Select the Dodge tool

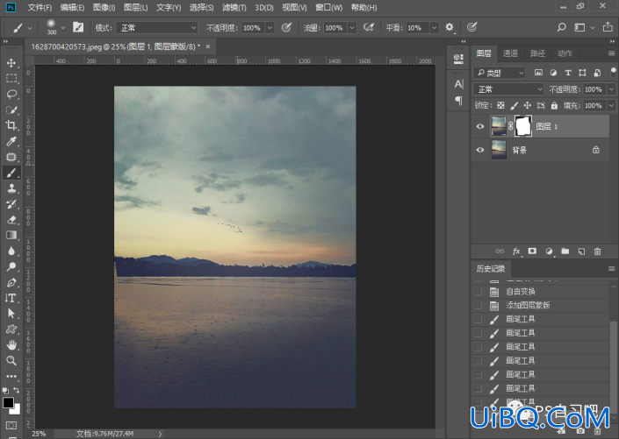[x=11, y=266]
